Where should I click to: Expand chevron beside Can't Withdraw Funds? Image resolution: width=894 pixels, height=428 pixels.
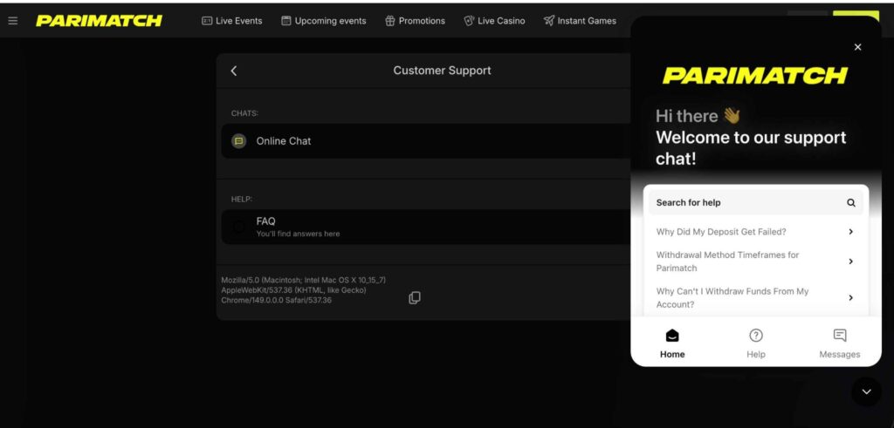pos(850,297)
